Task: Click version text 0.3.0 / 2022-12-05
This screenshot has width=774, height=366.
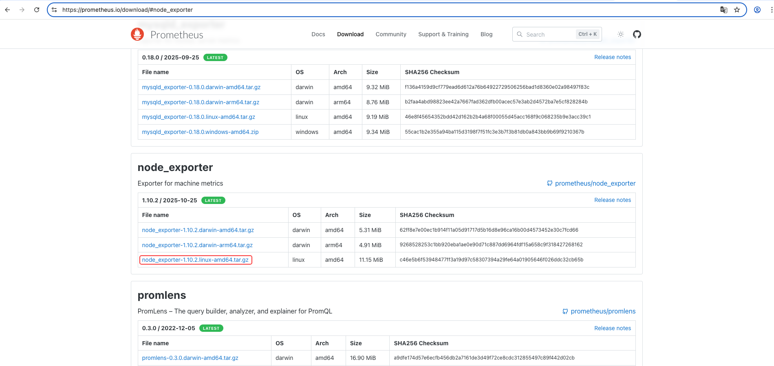Action: pos(168,328)
